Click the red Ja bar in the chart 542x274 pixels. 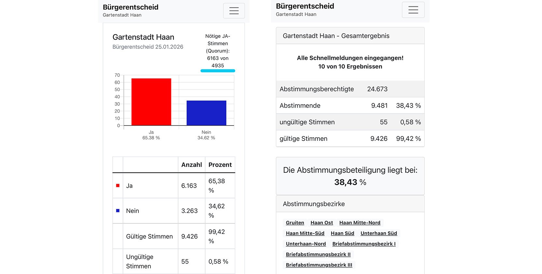pyautogui.click(x=151, y=102)
